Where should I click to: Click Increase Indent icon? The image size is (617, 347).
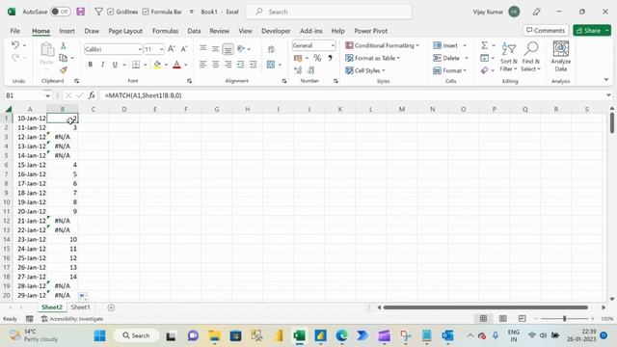(253, 65)
